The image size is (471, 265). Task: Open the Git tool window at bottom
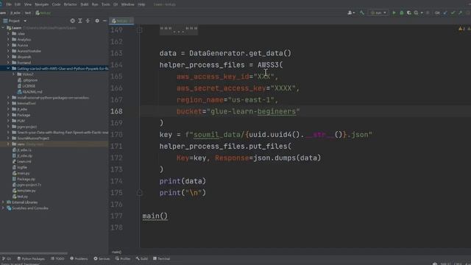(x=7, y=258)
